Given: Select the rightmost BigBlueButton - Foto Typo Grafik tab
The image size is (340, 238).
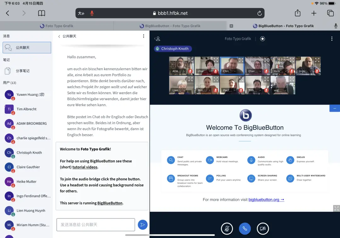Looking at the screenshot, I should (283, 26).
